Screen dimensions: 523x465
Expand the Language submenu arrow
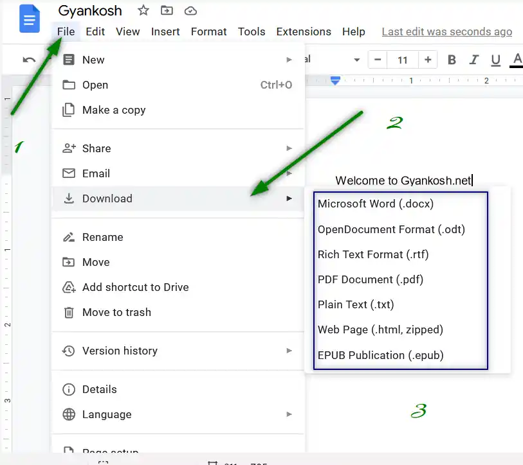pyautogui.click(x=289, y=414)
